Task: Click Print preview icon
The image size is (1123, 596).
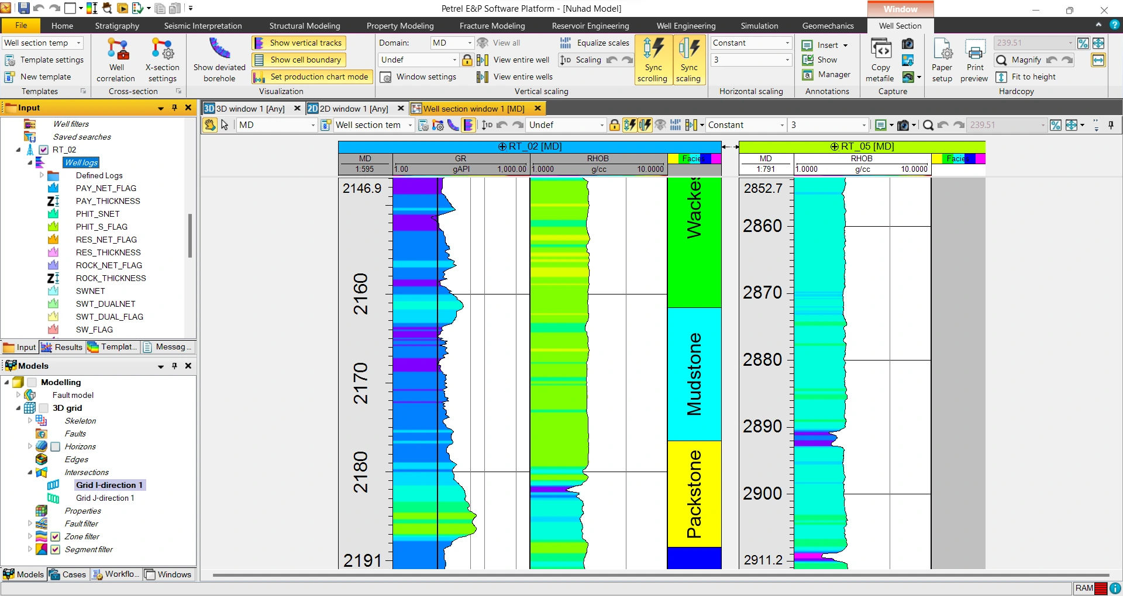Action: click(974, 60)
